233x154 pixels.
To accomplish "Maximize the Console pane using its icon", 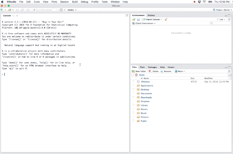I will tap(127, 16).
